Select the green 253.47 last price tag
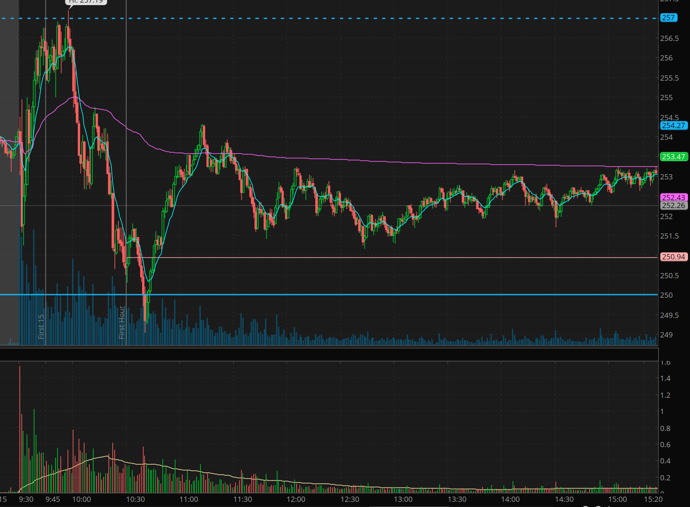 point(673,157)
